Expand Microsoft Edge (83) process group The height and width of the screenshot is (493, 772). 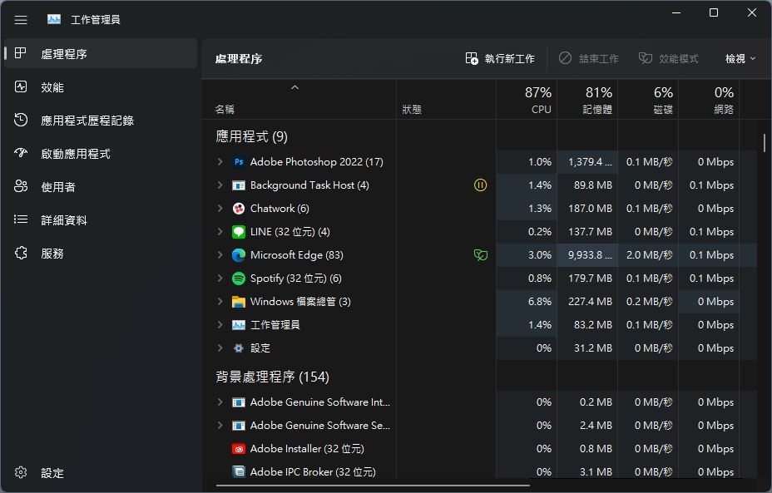point(220,255)
